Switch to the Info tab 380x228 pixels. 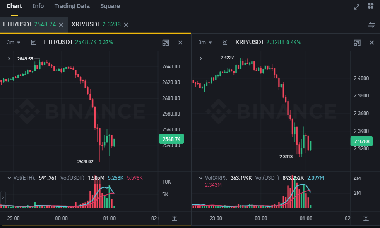[38, 6]
